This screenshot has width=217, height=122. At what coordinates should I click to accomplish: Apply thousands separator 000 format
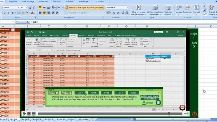[x=118, y=13]
